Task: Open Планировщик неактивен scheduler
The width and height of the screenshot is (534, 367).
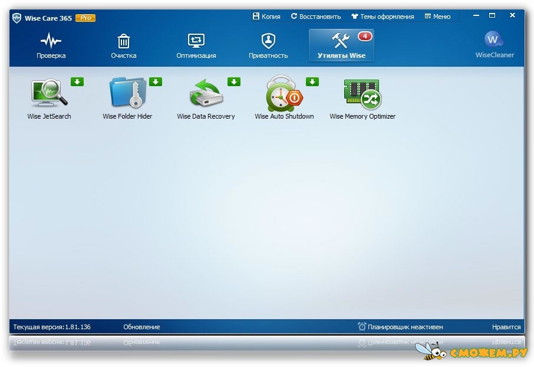Action: [x=401, y=327]
